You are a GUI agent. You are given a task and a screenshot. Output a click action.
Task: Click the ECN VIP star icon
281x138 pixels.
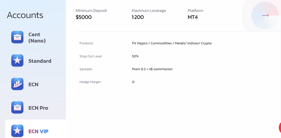point(17,131)
